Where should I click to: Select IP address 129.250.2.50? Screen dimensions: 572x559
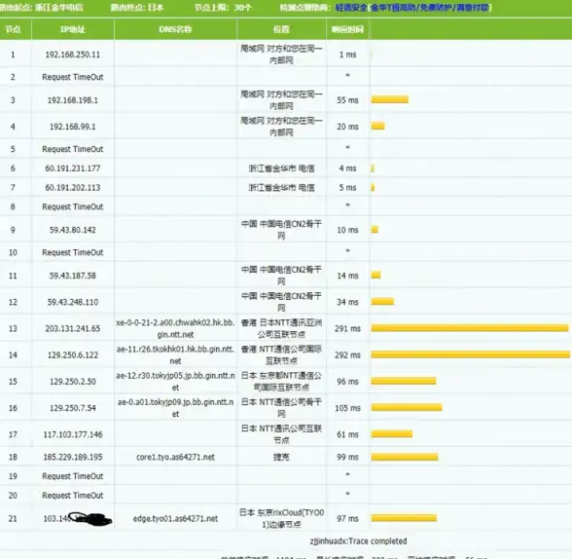73,381
